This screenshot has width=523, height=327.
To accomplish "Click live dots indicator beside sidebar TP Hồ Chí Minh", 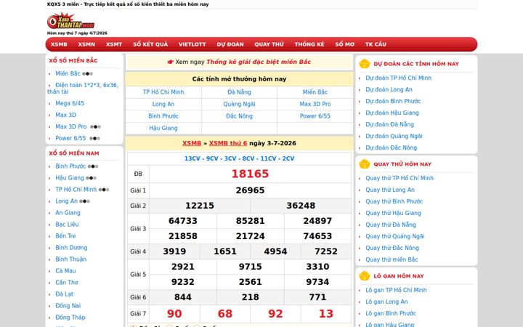I will click(104, 190).
